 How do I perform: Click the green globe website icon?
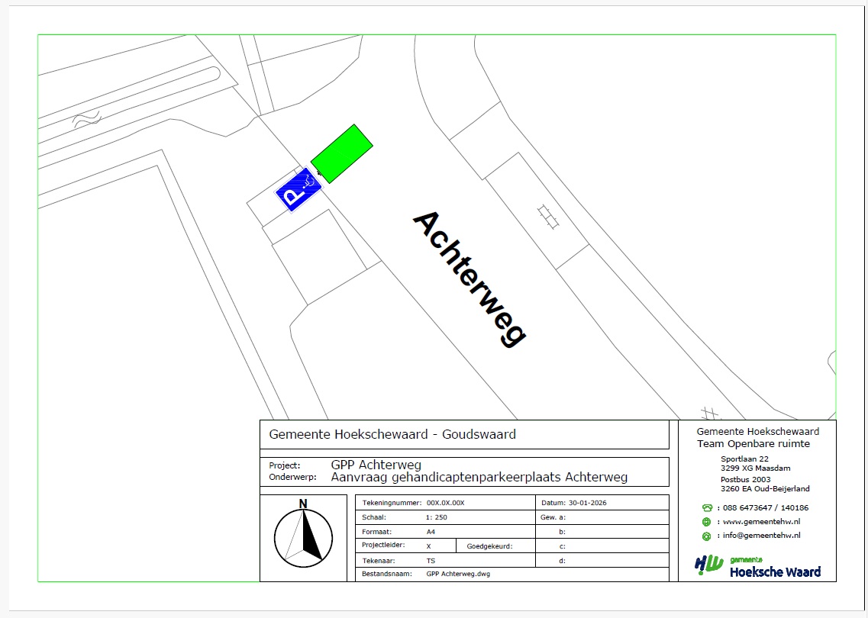point(707,522)
